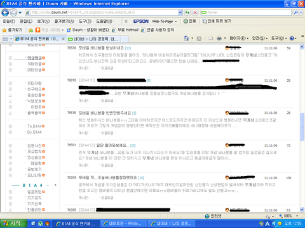The image size is (305, 228).
Task: Open the 모바일 바나분들 반성하세요 post
Action: [x=101, y=48]
